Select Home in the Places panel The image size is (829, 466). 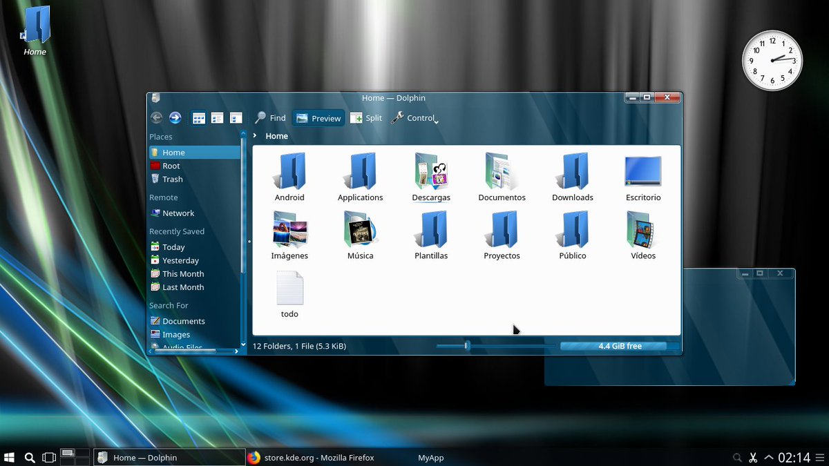[x=194, y=153]
